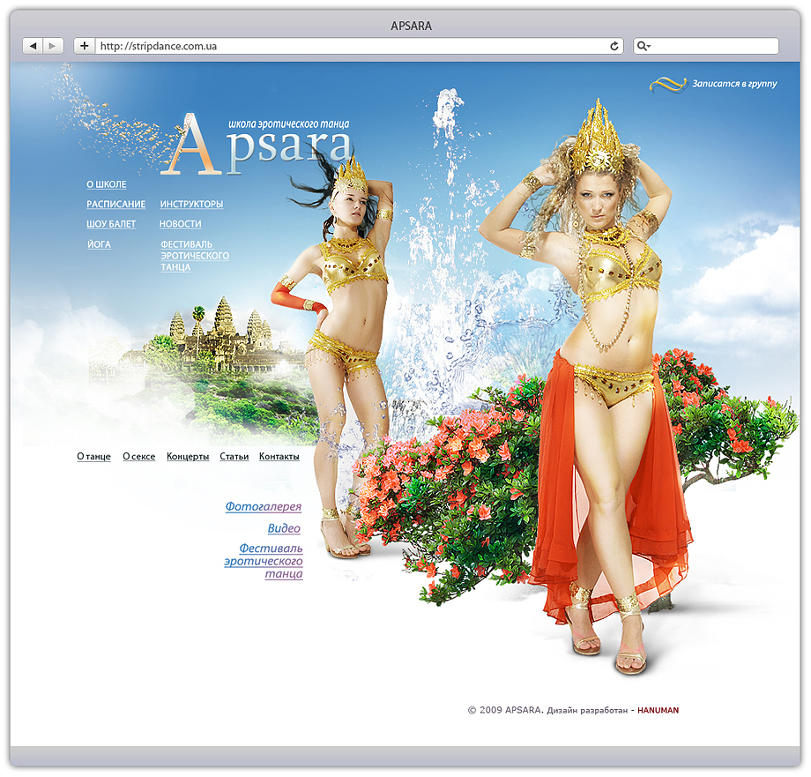
Task: Click the Записаться в группу link
Action: 734,82
